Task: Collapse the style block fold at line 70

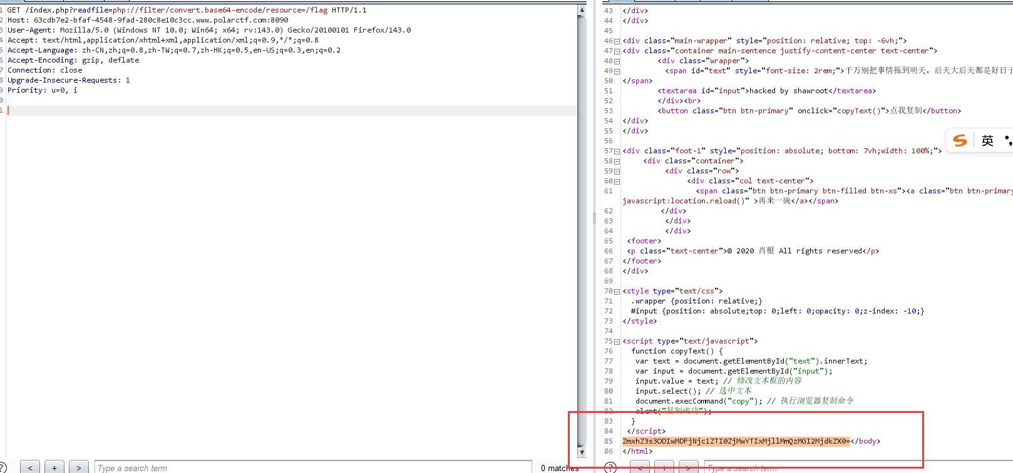Action: pos(617,292)
